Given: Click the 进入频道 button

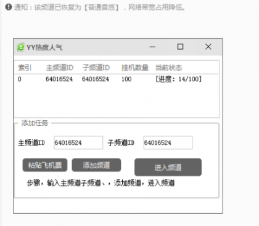Looking at the screenshot, I should 168,167.
